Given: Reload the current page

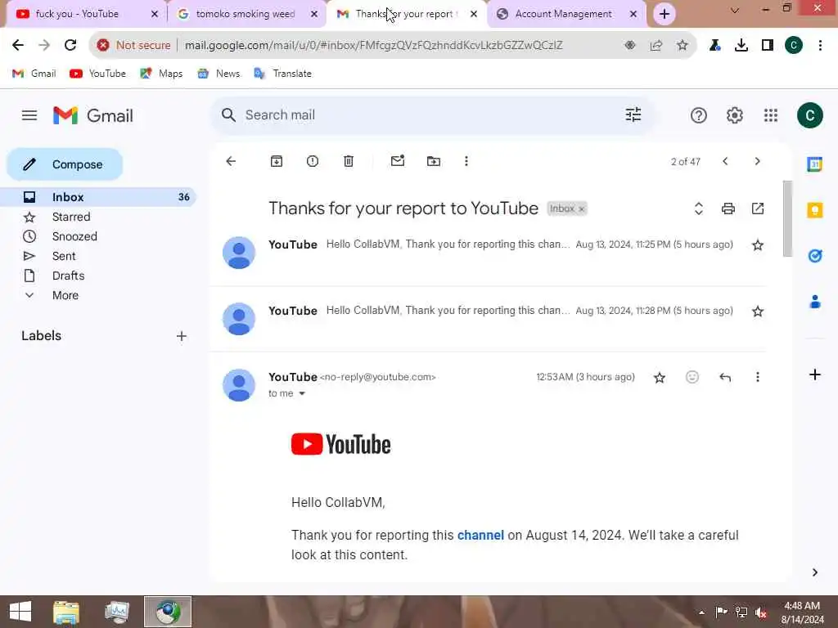Looking at the screenshot, I should tap(70, 46).
